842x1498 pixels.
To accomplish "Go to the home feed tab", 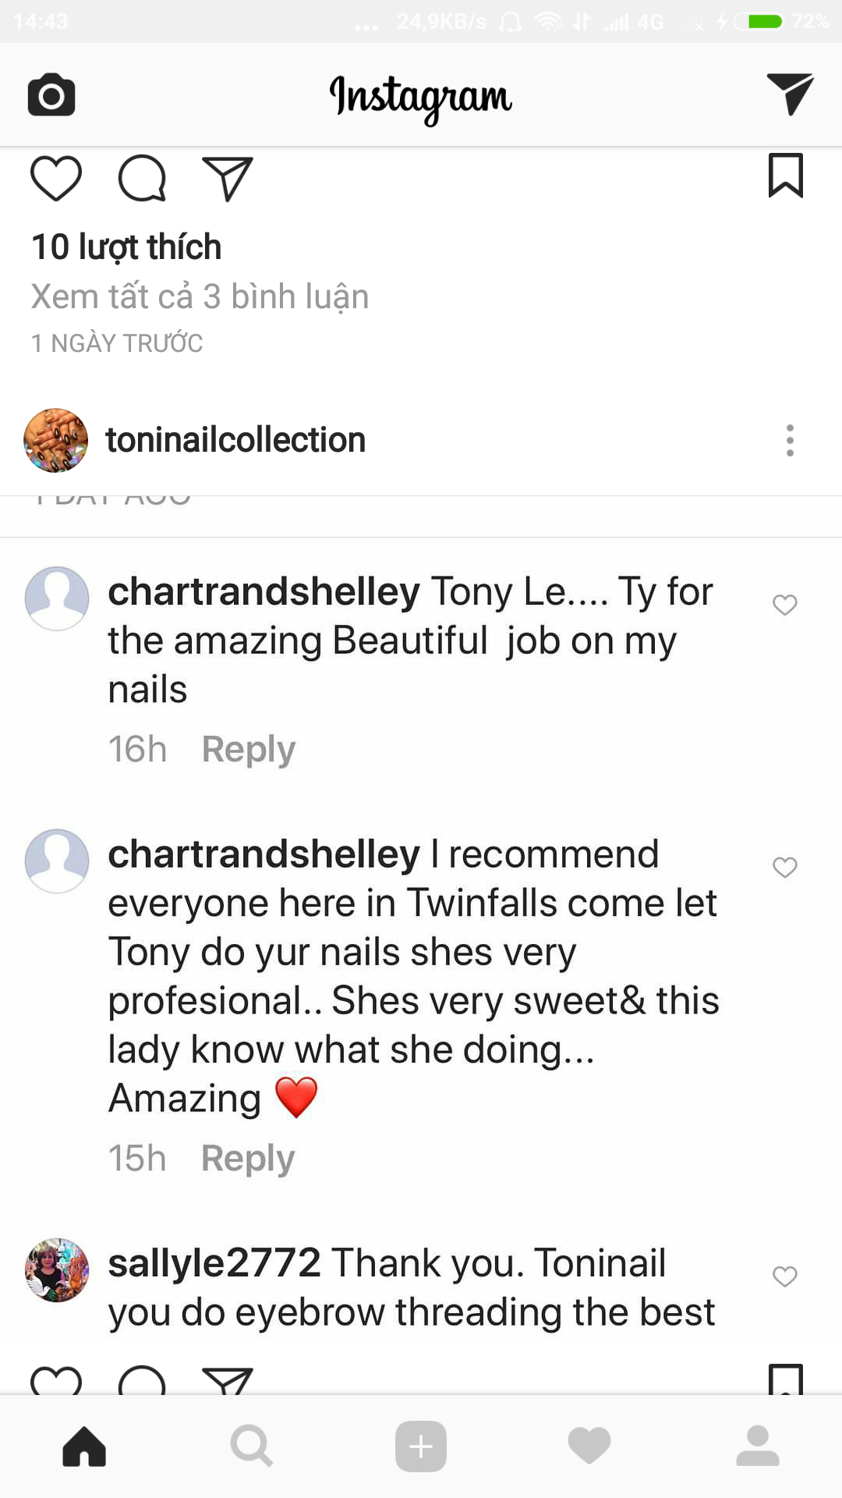I will pyautogui.click(x=84, y=1446).
